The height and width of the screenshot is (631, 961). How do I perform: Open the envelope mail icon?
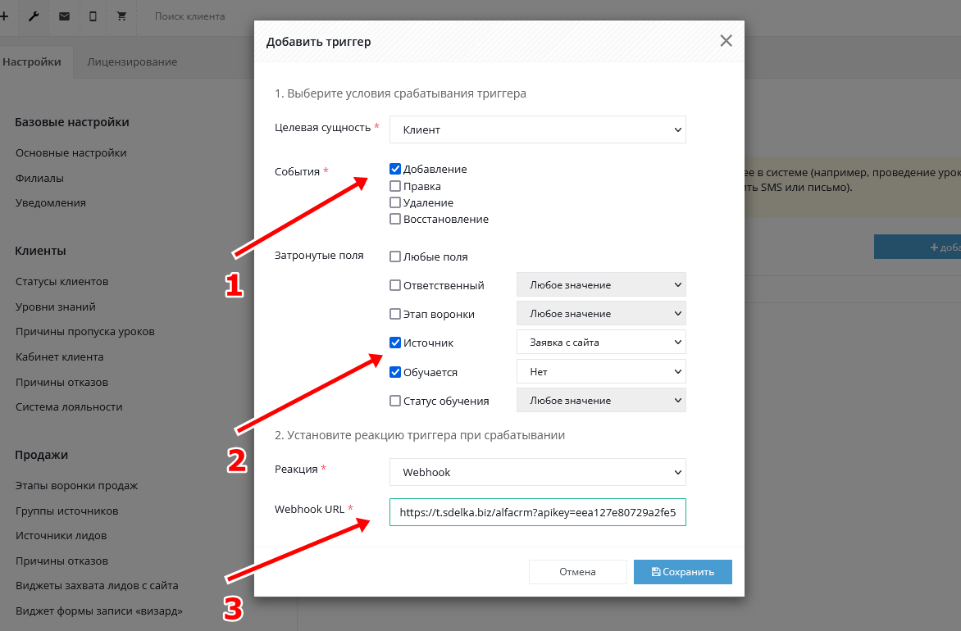click(x=64, y=16)
